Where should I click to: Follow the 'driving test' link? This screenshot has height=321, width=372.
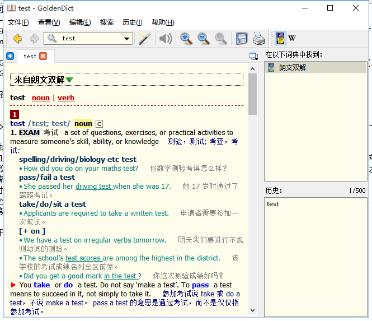(94, 187)
